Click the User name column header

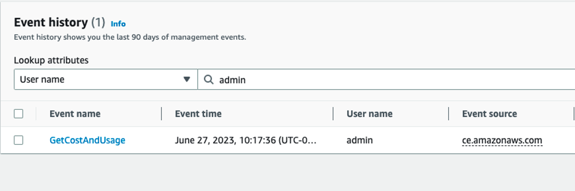[369, 114]
